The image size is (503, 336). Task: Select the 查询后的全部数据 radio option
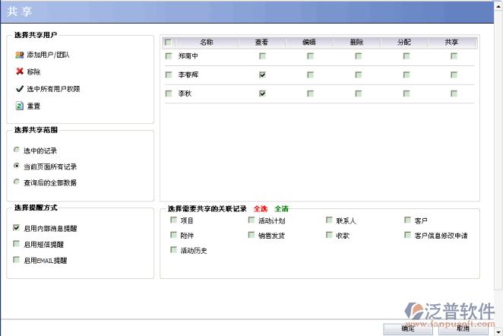coord(17,182)
